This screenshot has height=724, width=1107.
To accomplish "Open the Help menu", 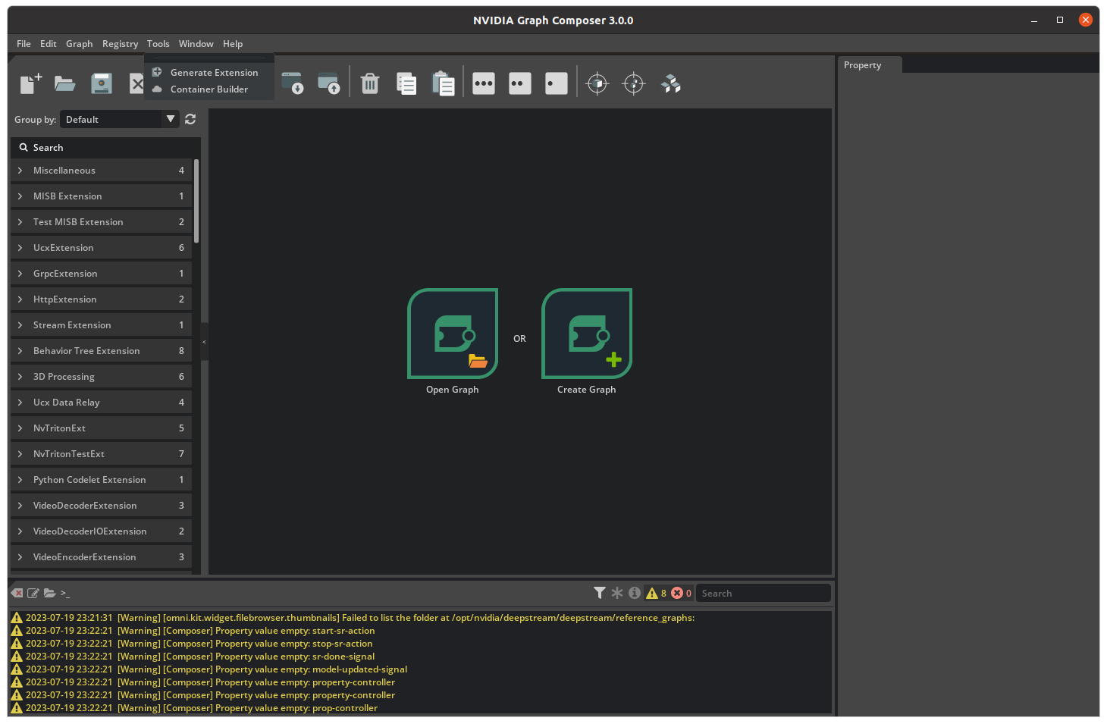I will pyautogui.click(x=233, y=44).
